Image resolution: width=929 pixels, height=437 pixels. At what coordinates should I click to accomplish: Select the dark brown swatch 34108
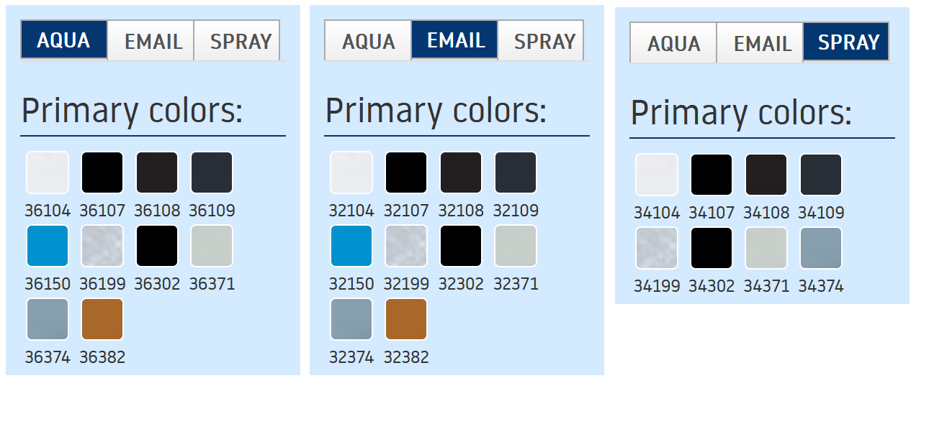pos(766,175)
